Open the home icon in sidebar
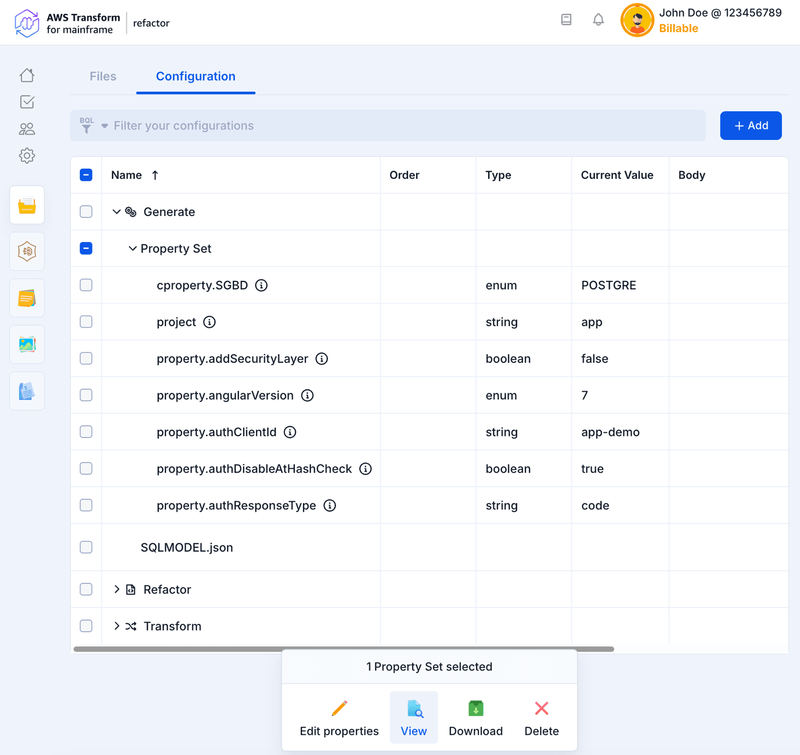The image size is (800, 755). tap(27, 75)
